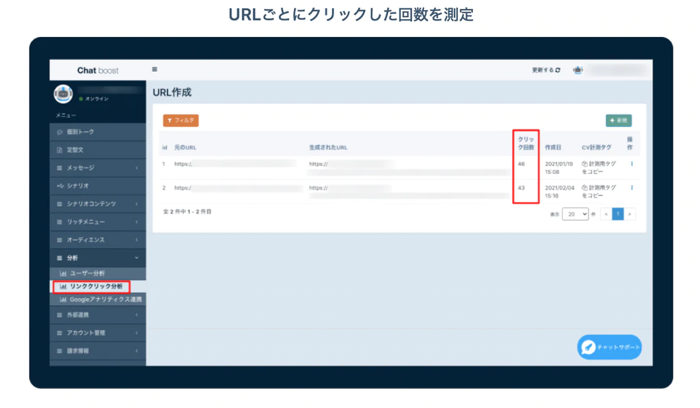700x408 pixels.
Task: Click page 1 in the pagination control
Action: [617, 214]
